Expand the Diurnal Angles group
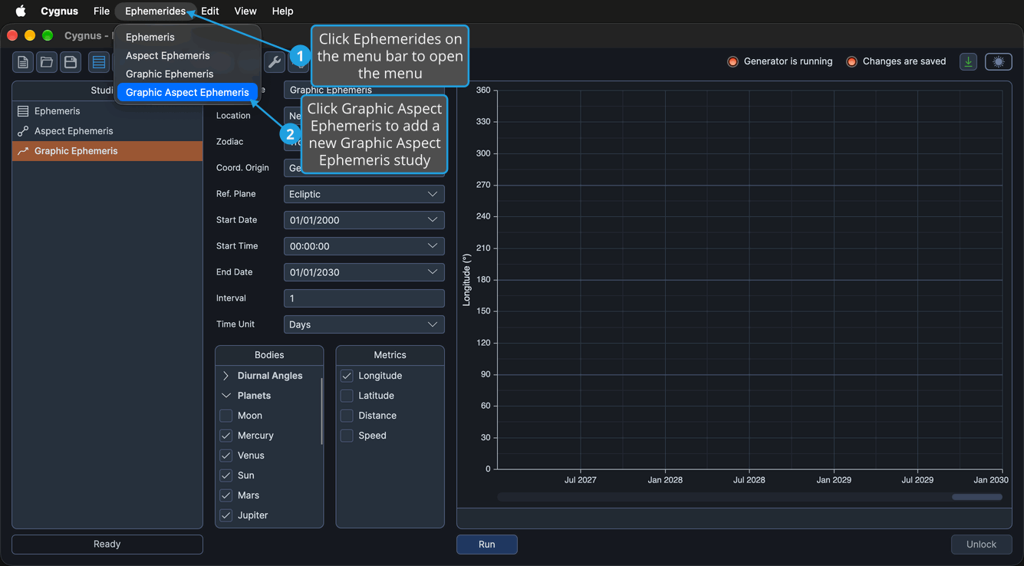 pyautogui.click(x=226, y=376)
